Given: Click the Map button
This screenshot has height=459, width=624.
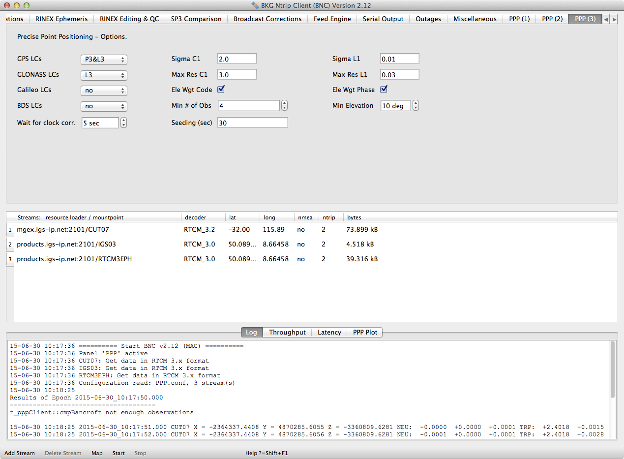Looking at the screenshot, I should [x=97, y=453].
